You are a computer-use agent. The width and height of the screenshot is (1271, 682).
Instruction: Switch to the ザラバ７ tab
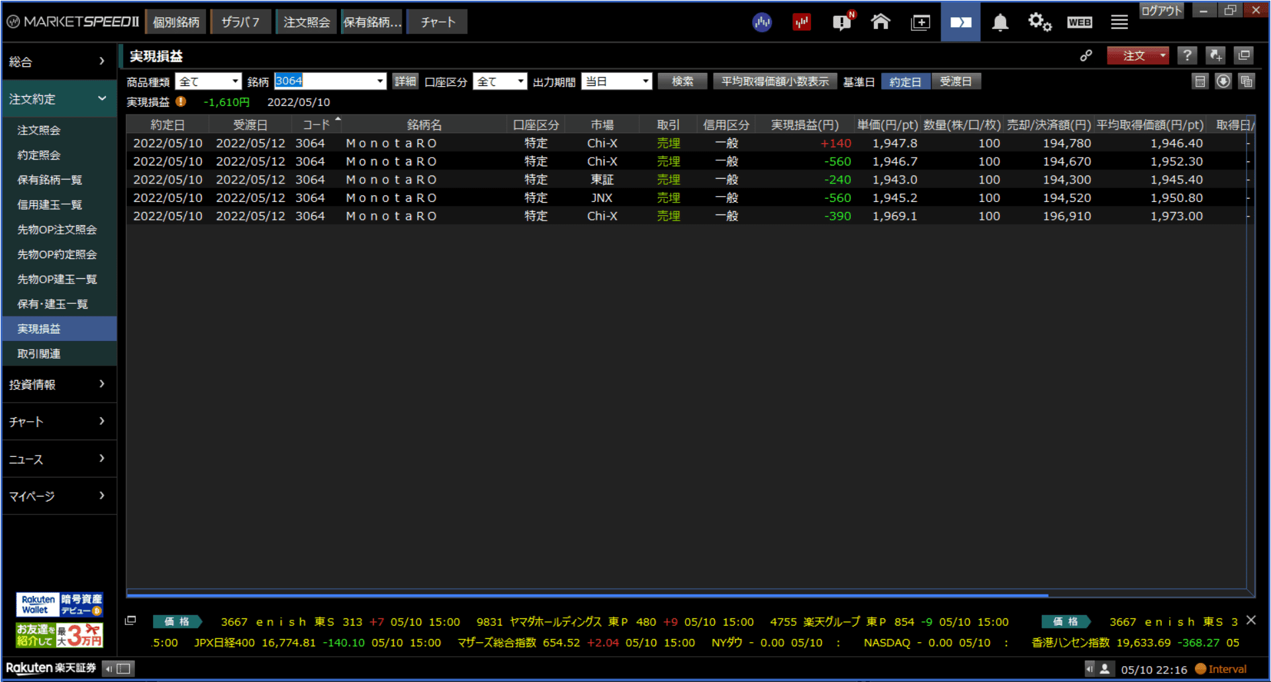[x=240, y=22]
